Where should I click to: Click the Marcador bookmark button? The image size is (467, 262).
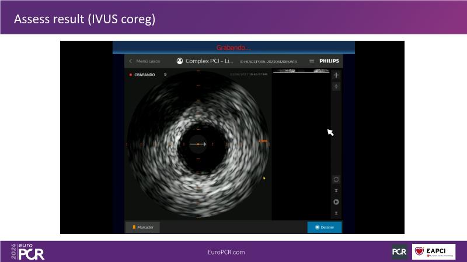coord(142,227)
